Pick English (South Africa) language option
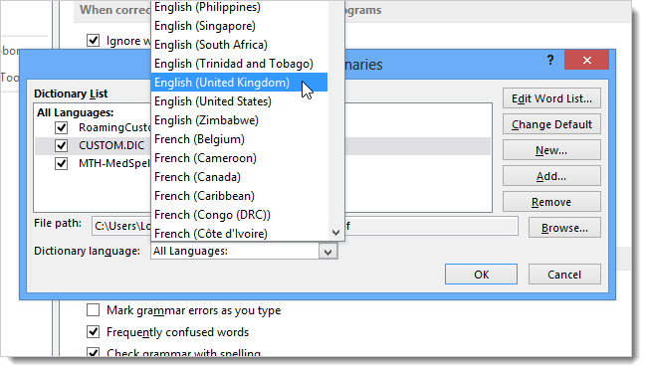 pos(239,45)
